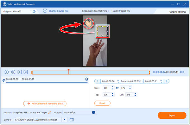Viewport: 190px width, 125px height.
Task: Play the video preview
Action: click(7, 72)
